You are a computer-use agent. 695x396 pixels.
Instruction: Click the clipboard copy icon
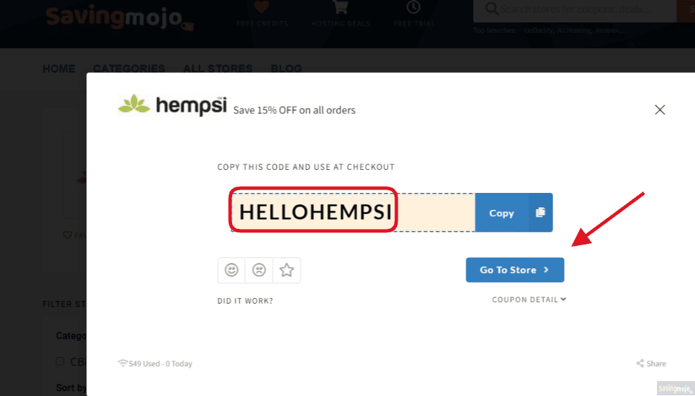[540, 213]
